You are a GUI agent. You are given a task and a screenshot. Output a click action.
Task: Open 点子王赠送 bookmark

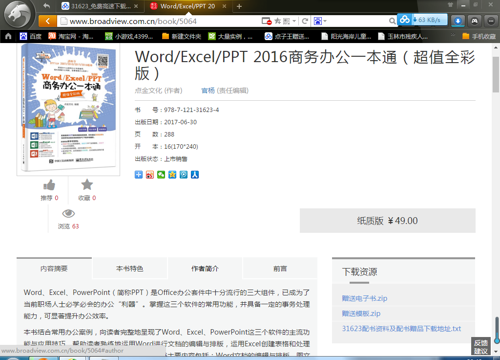[287, 36]
